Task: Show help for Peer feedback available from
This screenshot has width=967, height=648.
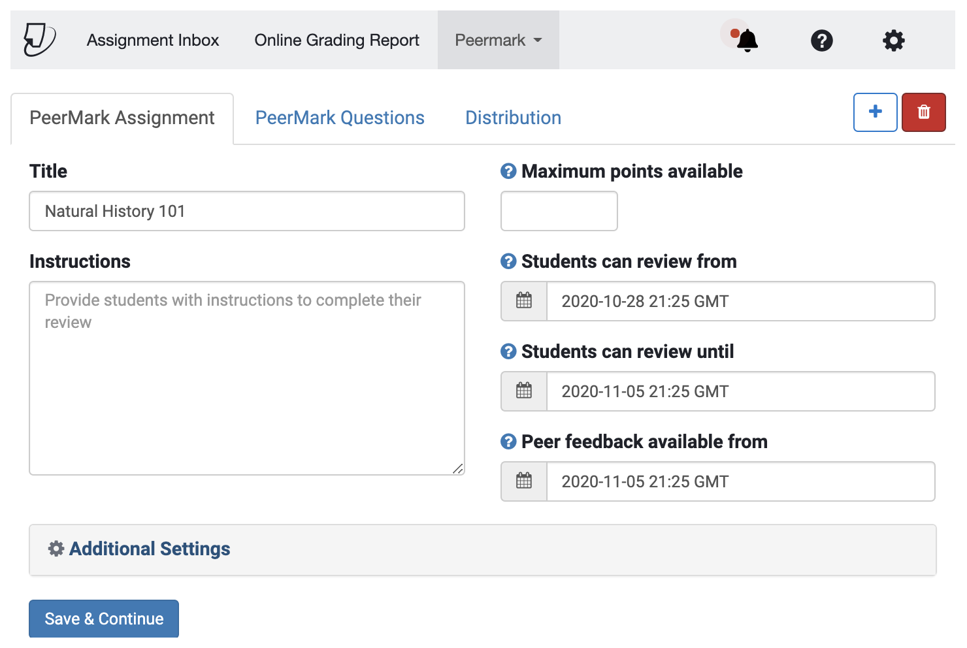Action: [x=508, y=442]
